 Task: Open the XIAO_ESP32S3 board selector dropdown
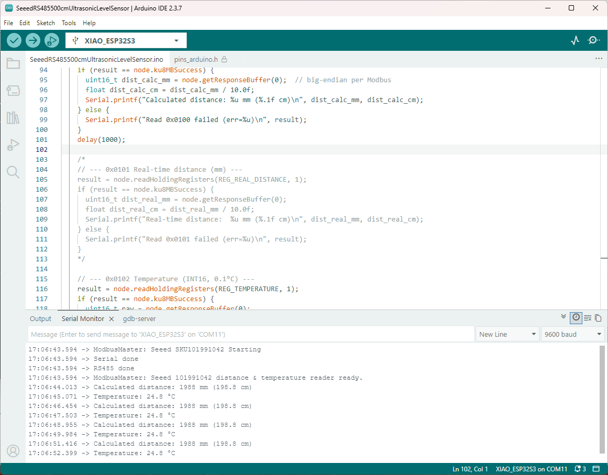point(126,40)
